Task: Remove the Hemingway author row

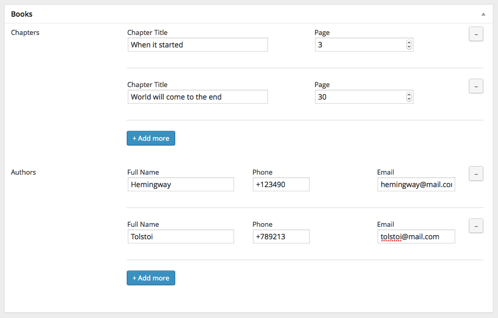Action: 476,174
